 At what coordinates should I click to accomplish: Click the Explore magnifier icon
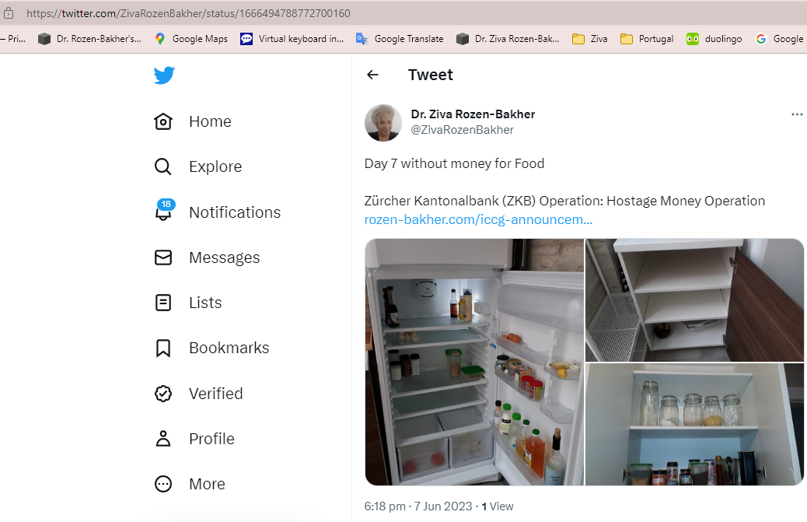[163, 166]
